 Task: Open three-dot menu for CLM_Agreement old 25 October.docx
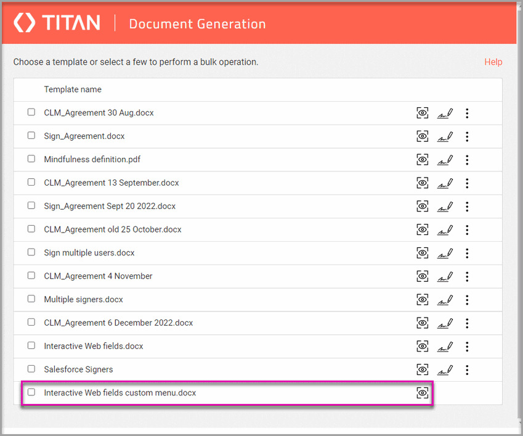(x=467, y=231)
